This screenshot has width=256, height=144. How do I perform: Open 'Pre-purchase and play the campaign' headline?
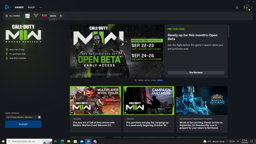(x=147, y=124)
